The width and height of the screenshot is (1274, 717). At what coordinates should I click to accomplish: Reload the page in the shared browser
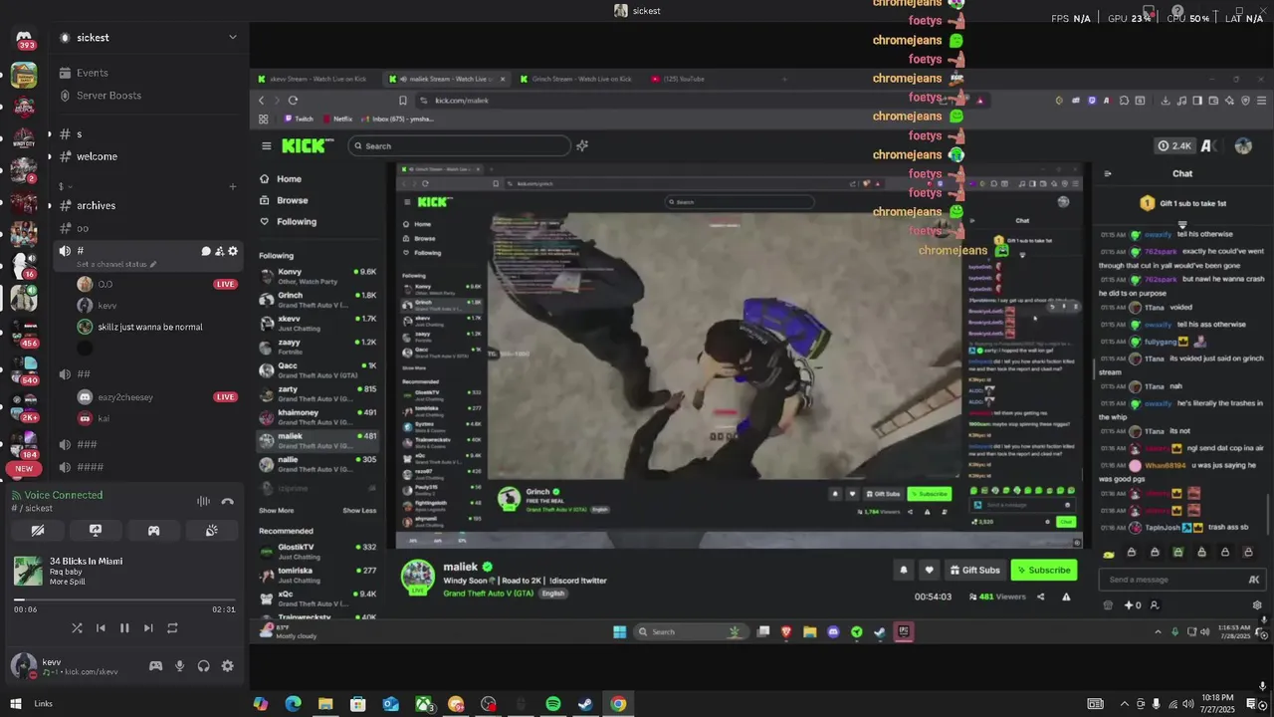tap(293, 101)
